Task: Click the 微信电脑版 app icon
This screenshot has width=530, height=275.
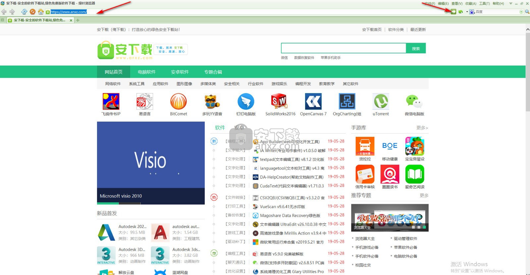Action: (x=414, y=101)
